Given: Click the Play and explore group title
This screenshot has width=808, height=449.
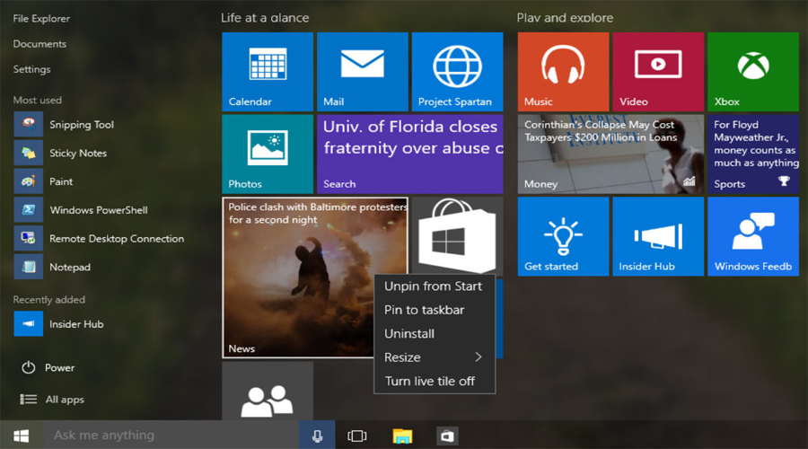Looking at the screenshot, I should pyautogui.click(x=565, y=18).
